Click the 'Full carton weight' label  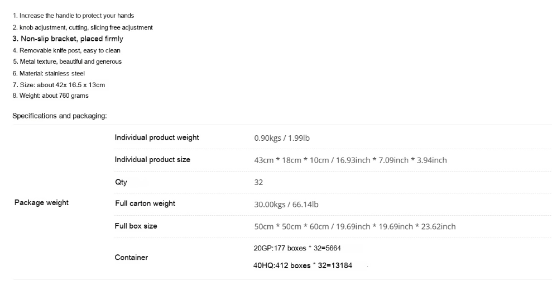coord(145,203)
